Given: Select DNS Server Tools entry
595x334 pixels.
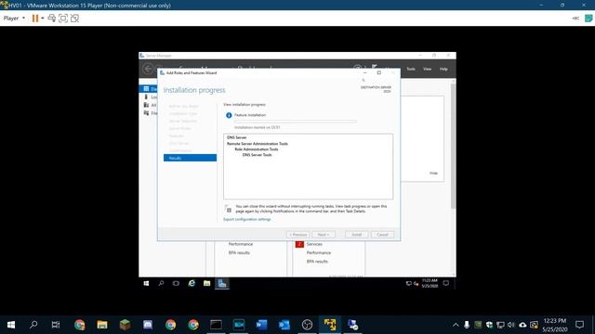Looking at the screenshot, I should click(257, 155).
